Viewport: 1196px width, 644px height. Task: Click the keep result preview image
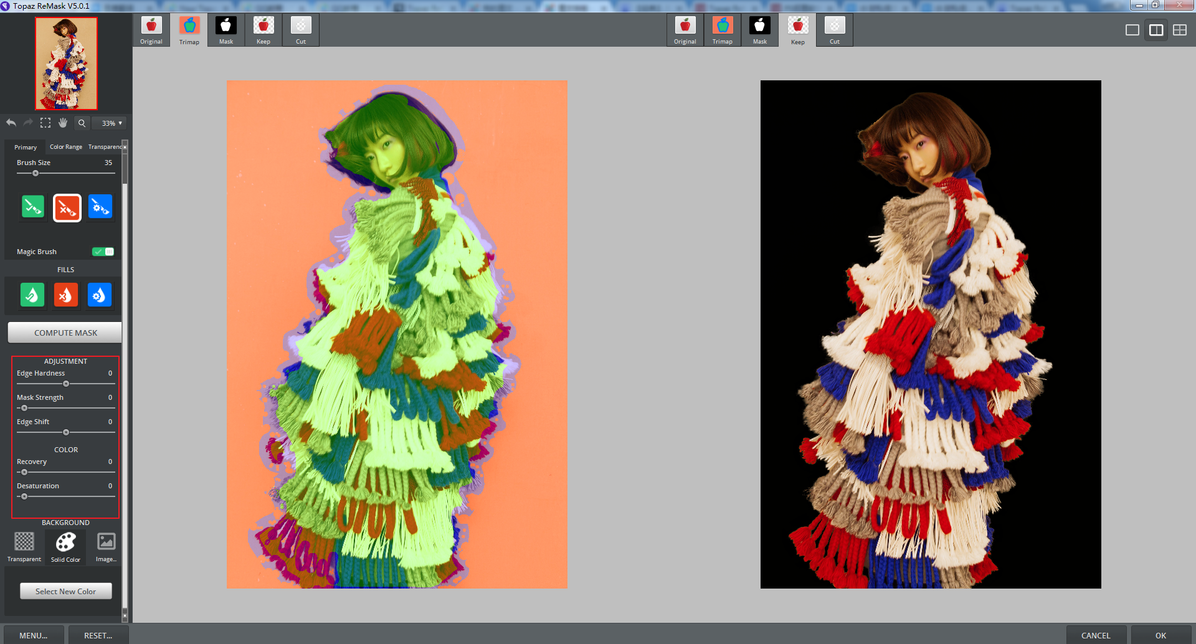931,334
